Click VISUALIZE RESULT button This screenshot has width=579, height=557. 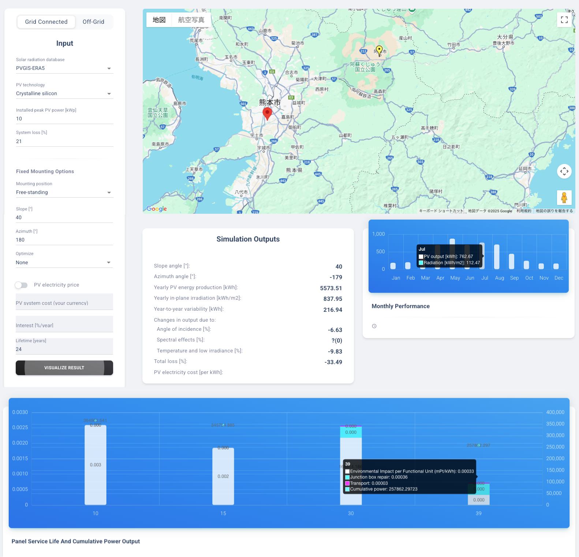click(64, 368)
